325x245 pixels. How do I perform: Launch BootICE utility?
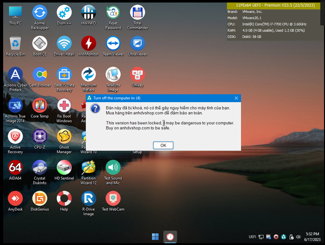tap(39, 46)
